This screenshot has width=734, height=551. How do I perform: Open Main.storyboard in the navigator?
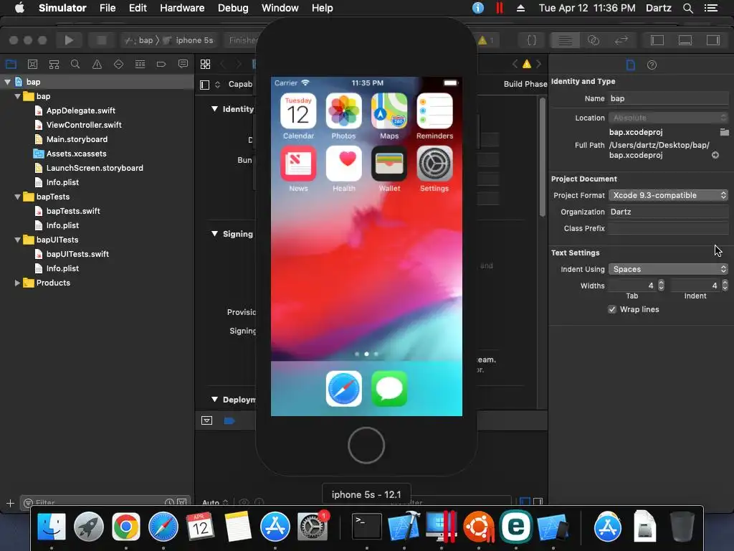coord(77,140)
